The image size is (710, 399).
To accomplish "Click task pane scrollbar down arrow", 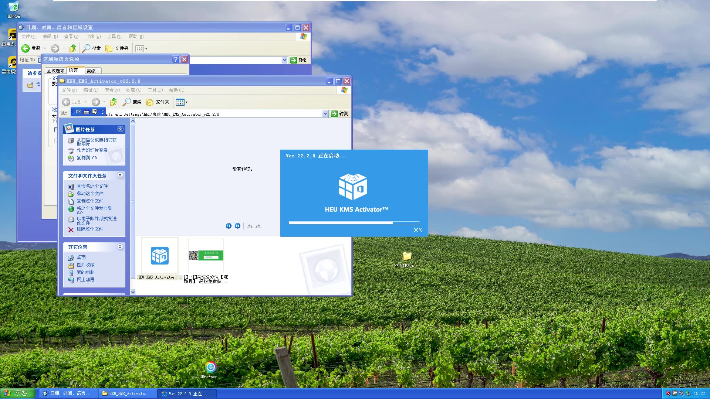I will 133,292.
